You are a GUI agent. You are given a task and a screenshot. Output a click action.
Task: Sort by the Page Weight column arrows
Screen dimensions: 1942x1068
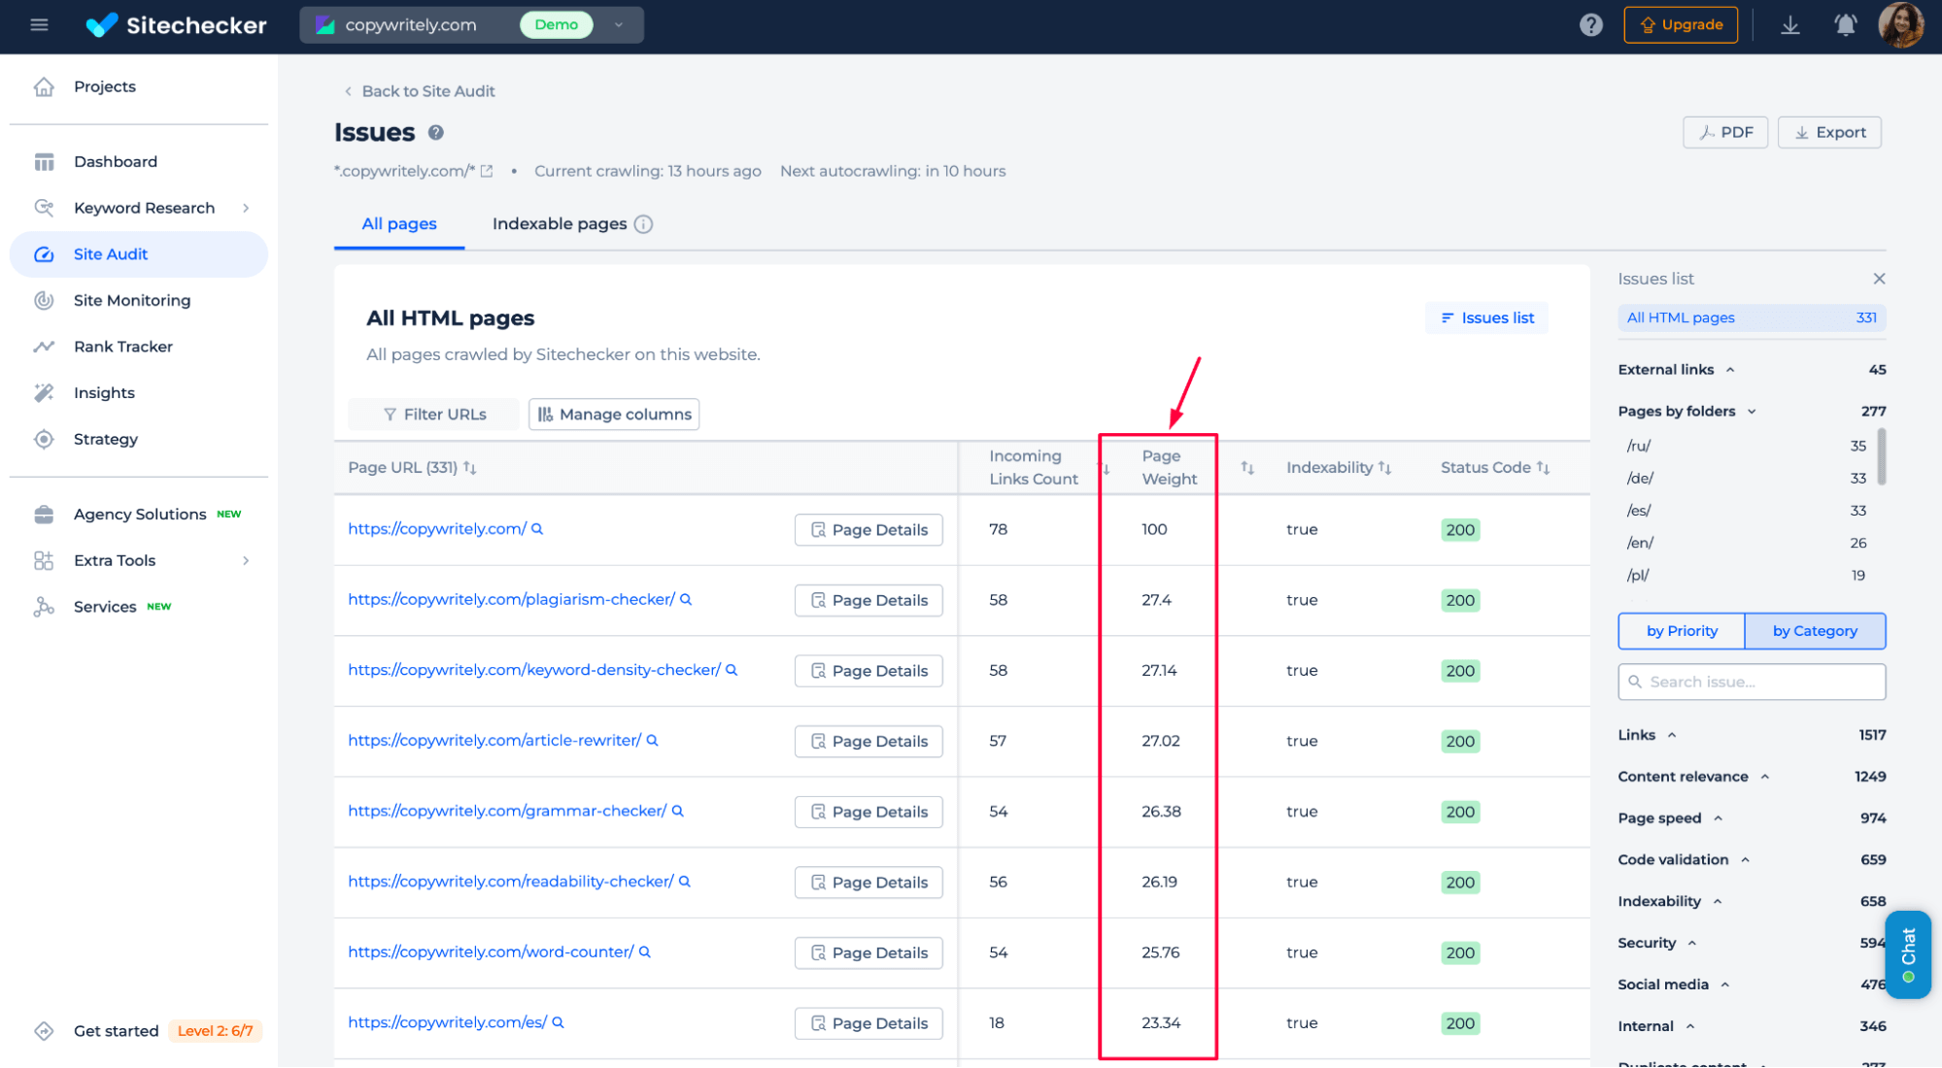(x=1247, y=468)
